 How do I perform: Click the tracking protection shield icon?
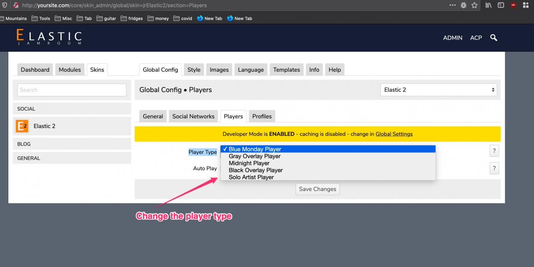pyautogui.click(x=5, y=5)
